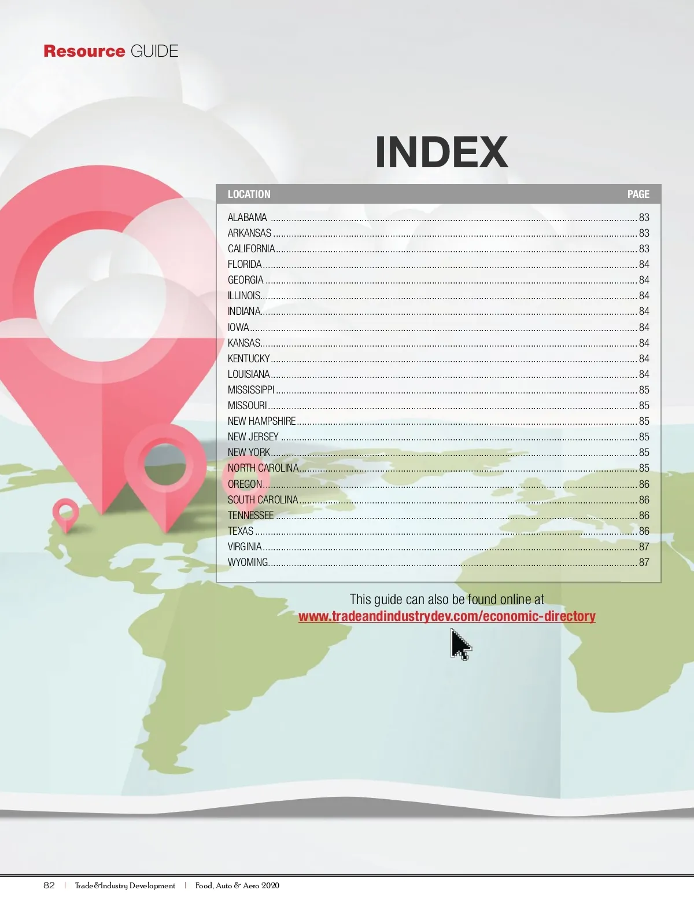Open the WYOMING index entry
Viewport: 694px width, 912px height.
[x=248, y=562]
